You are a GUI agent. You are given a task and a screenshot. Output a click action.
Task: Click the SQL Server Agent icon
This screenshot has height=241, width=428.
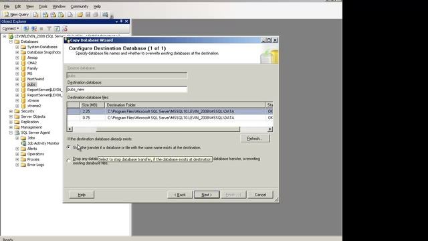tap(17, 133)
